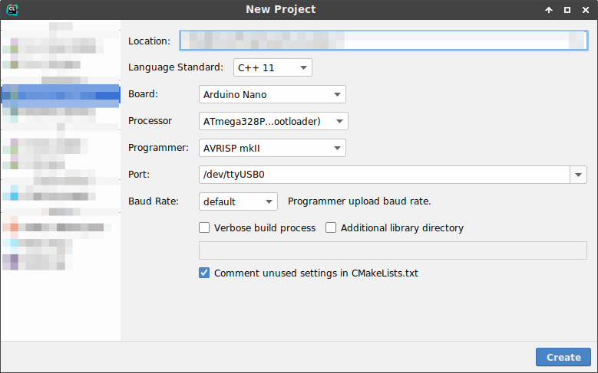This screenshot has width=598, height=373.
Task: Open the Baud Rate default dropdown
Action: 238,201
